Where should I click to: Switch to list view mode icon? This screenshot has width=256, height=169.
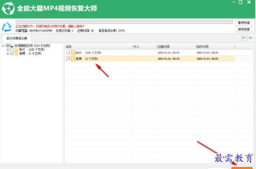[x=244, y=38]
